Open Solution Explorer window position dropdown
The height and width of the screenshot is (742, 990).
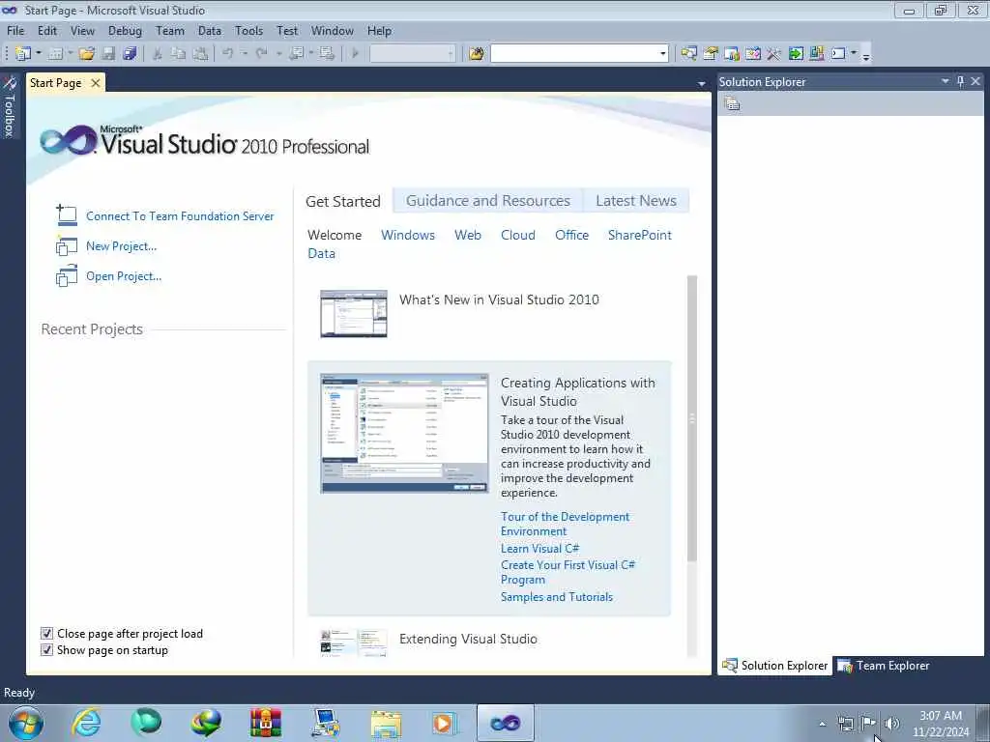(x=946, y=81)
